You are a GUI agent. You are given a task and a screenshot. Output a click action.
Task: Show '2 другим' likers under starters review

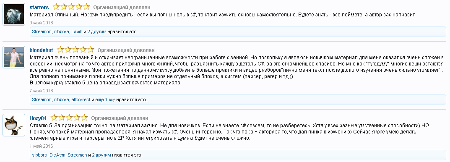[97, 31]
